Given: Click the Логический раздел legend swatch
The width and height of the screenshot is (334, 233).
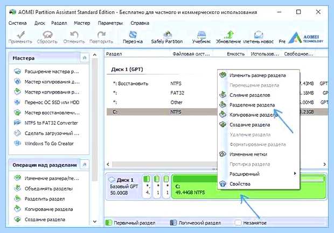Looking at the screenshot, I should click(173, 223).
